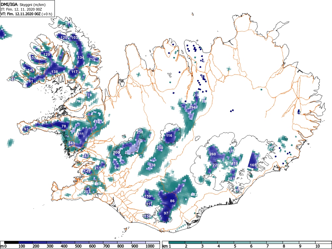This screenshot has width=332, height=249.
Task: Click visibility value 134 on the map
Action: pyautogui.click(x=81, y=57)
